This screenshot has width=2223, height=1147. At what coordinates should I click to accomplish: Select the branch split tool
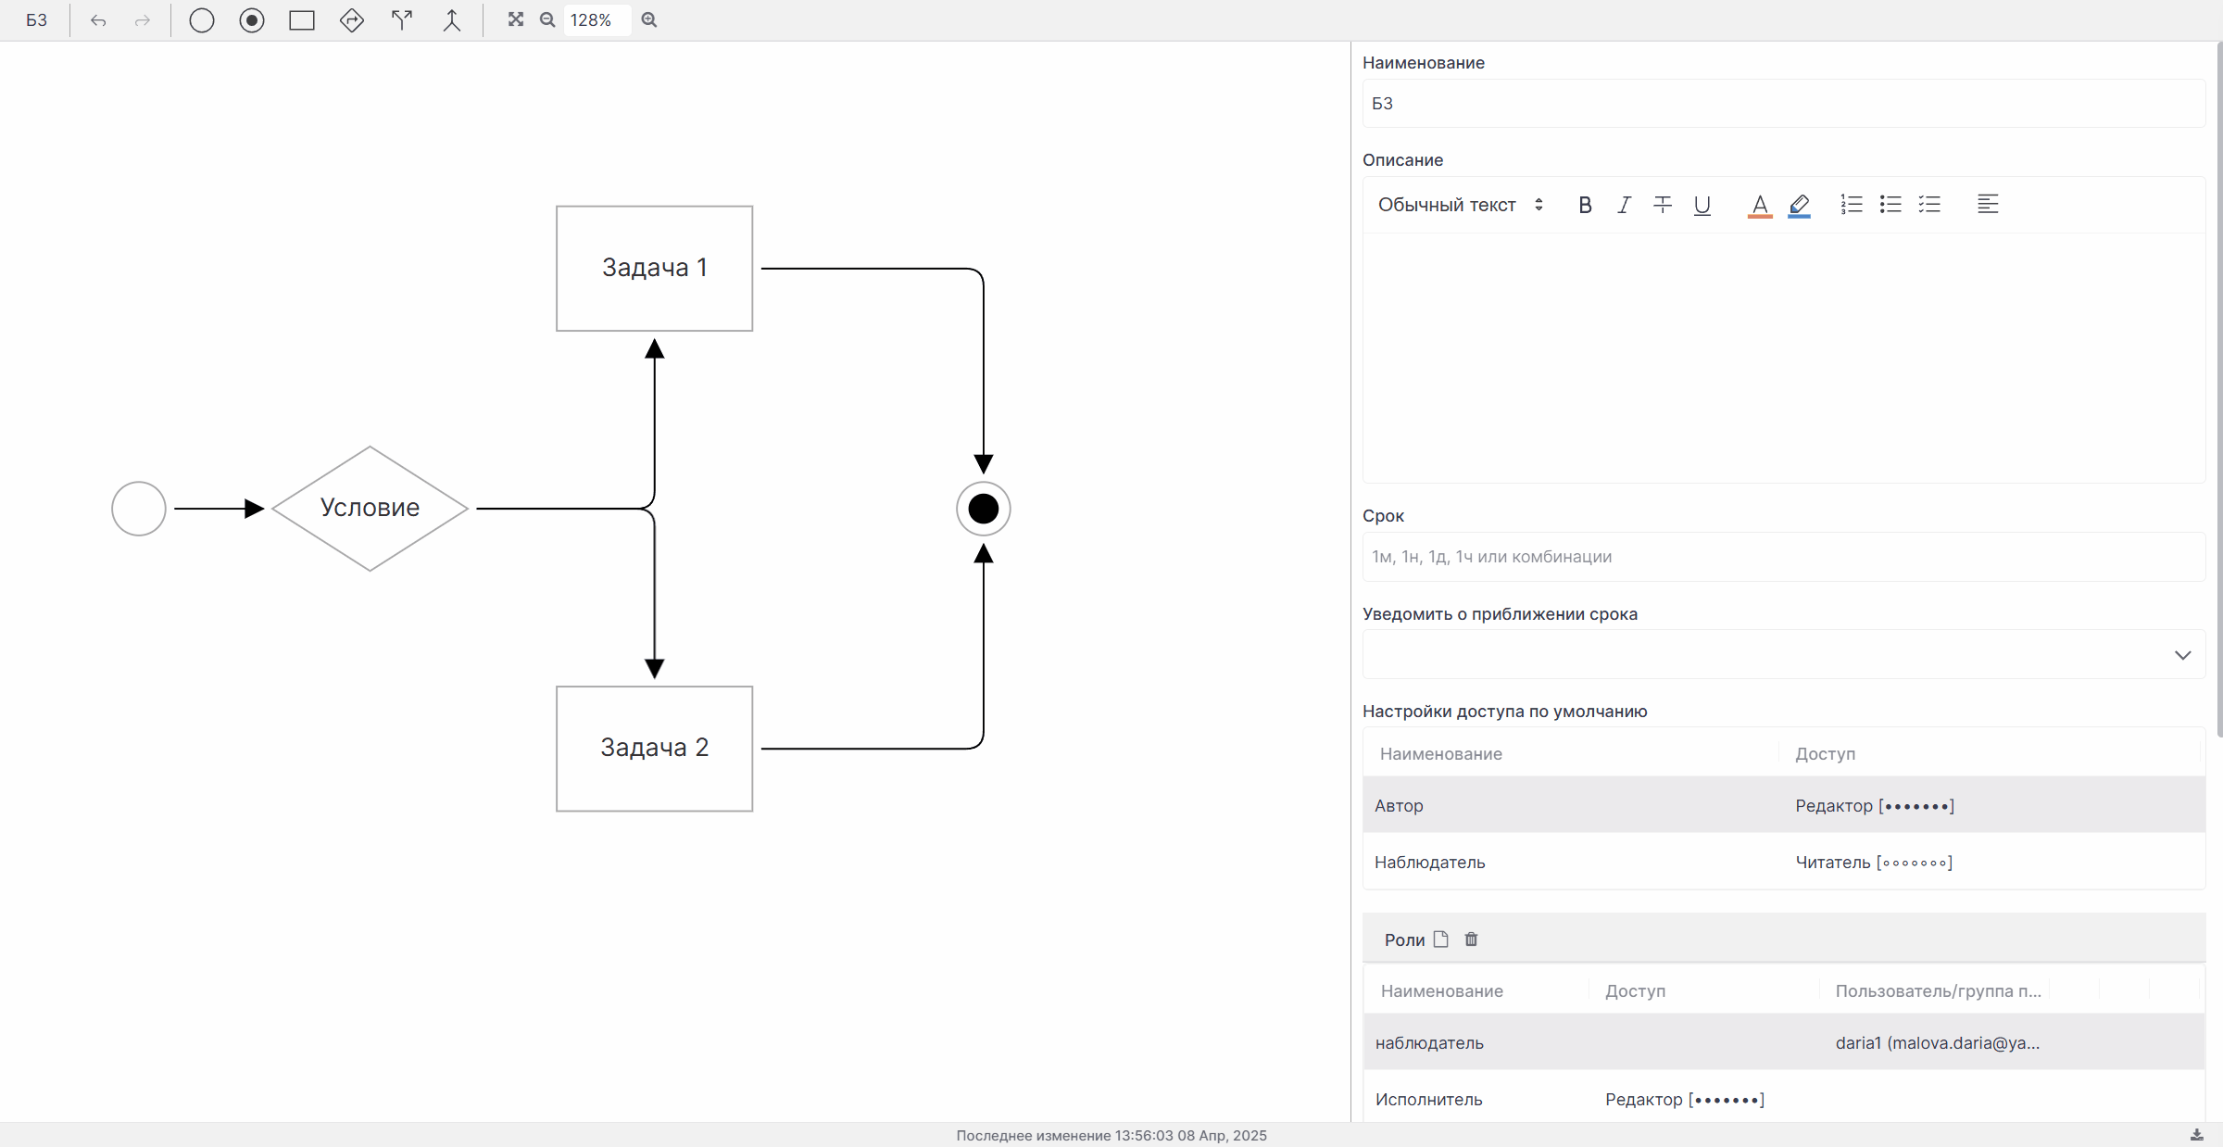coord(402,20)
